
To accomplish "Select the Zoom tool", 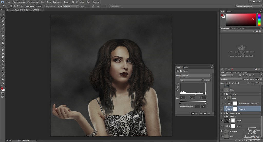I will click(x=3, y=83).
